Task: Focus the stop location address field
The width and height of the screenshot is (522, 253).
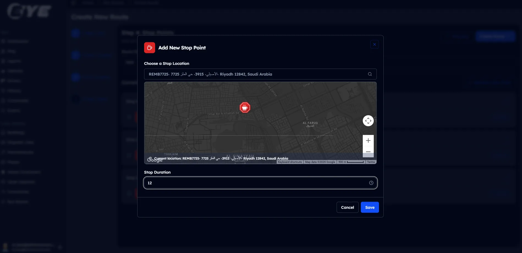Action: [x=256, y=74]
